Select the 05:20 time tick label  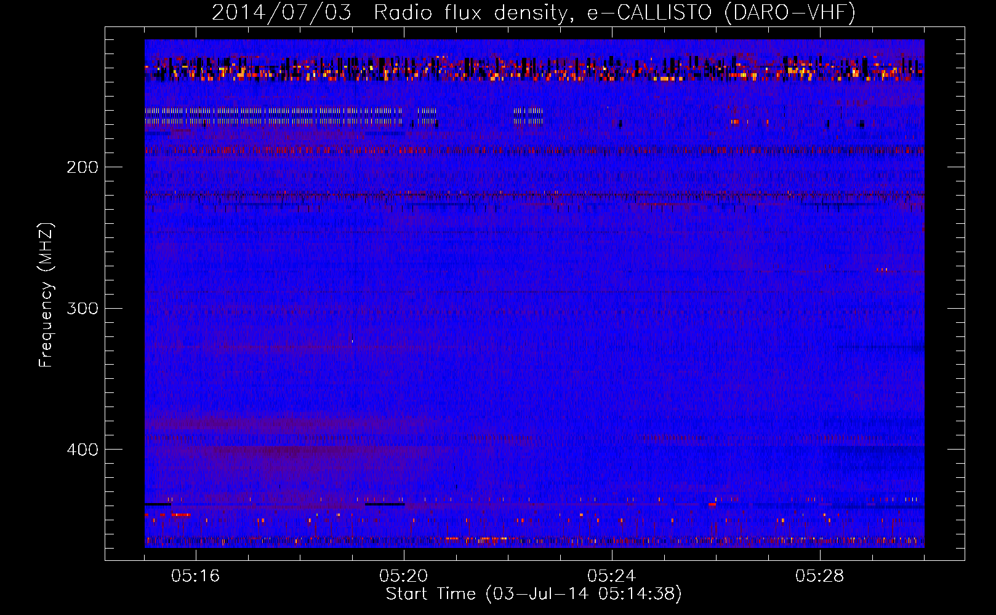pyautogui.click(x=404, y=576)
